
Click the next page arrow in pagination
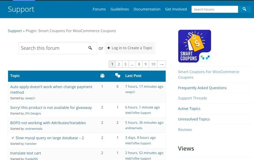click(x=162, y=64)
